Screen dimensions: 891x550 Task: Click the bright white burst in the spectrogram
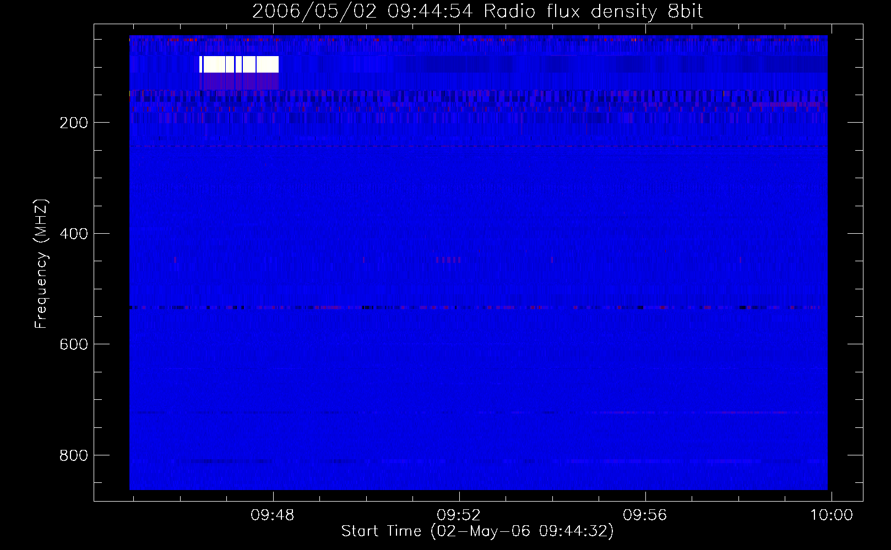pos(239,64)
